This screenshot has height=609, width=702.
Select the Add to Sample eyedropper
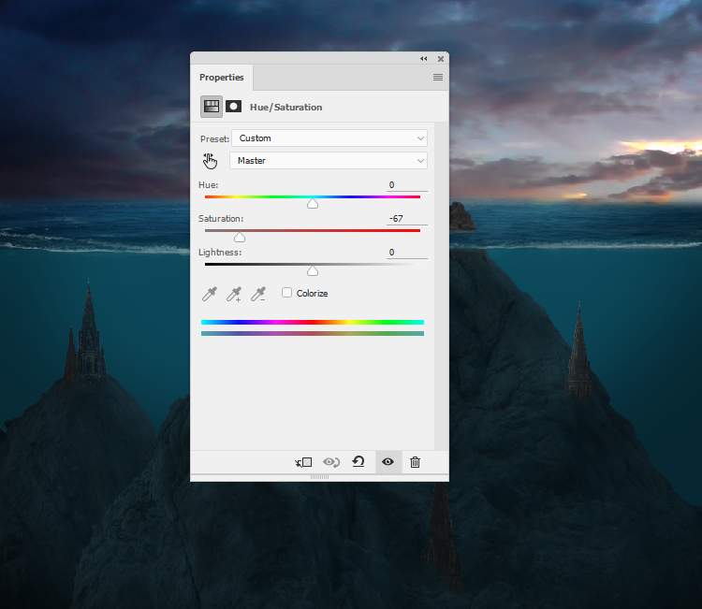tap(234, 294)
